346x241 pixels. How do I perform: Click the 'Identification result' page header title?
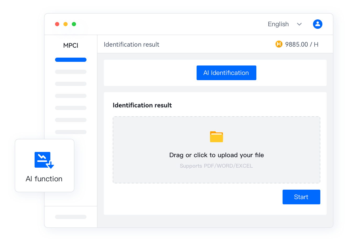pyautogui.click(x=131, y=45)
